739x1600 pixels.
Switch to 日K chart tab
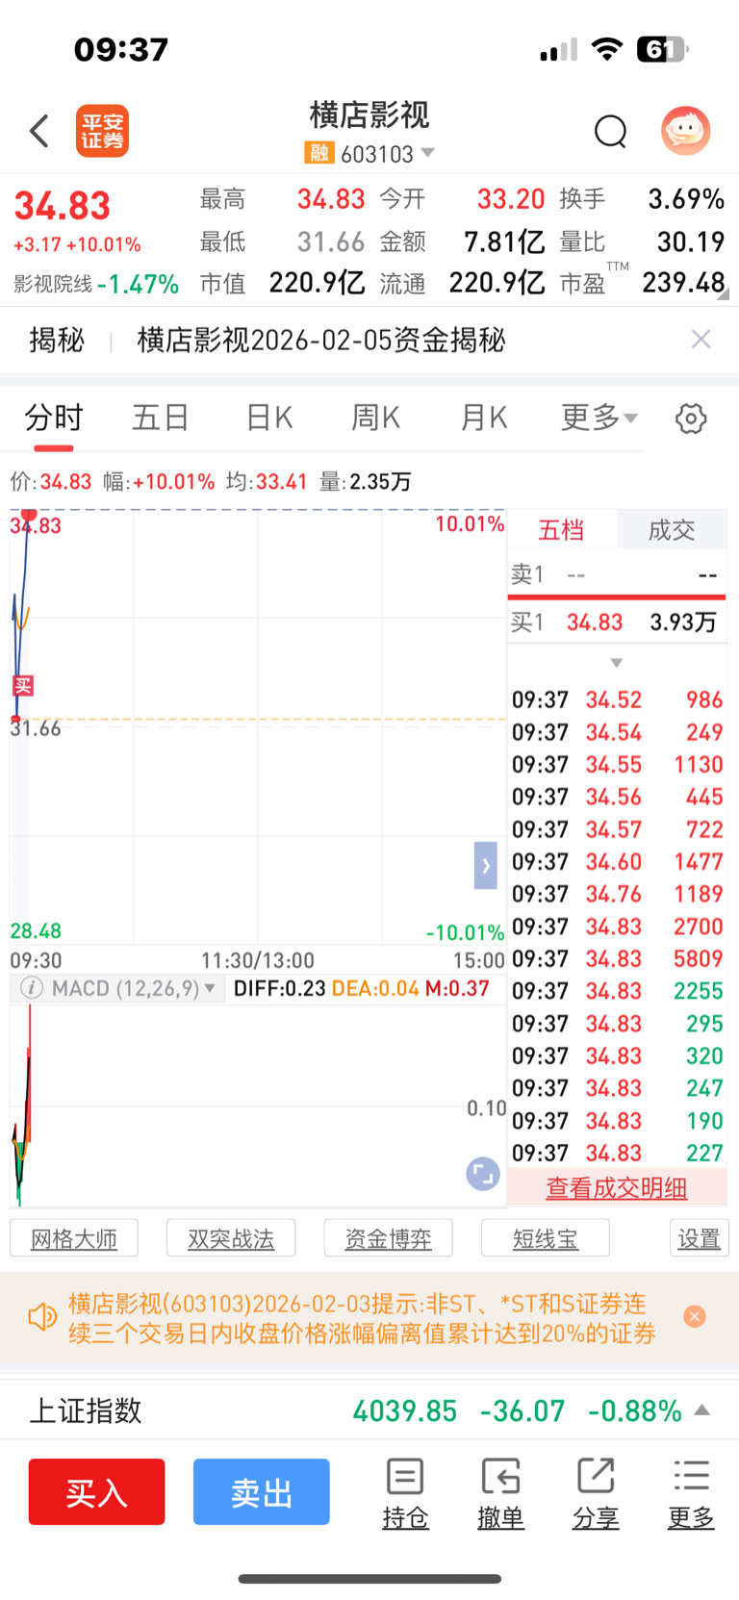click(x=269, y=418)
